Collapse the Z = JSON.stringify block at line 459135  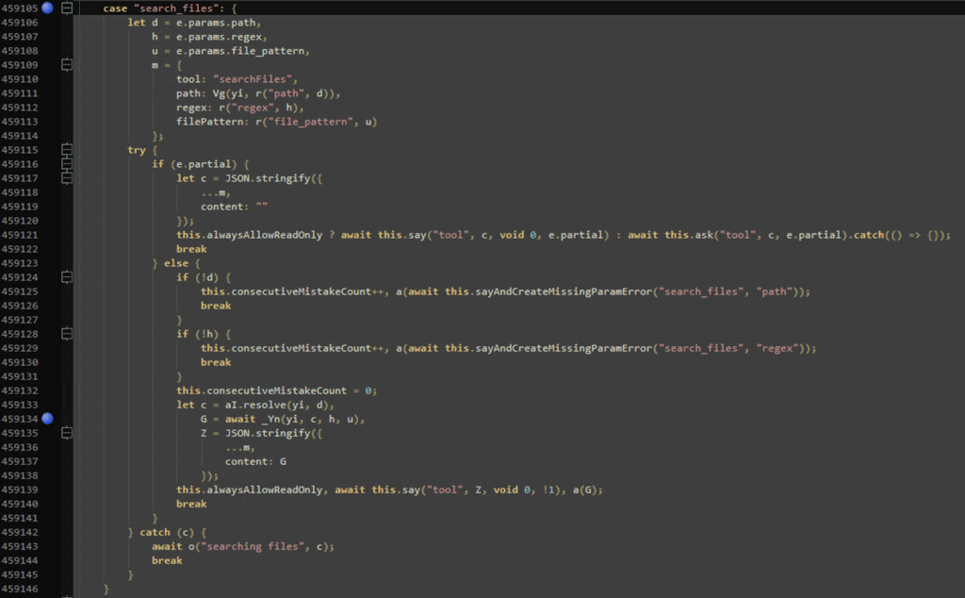(x=66, y=433)
